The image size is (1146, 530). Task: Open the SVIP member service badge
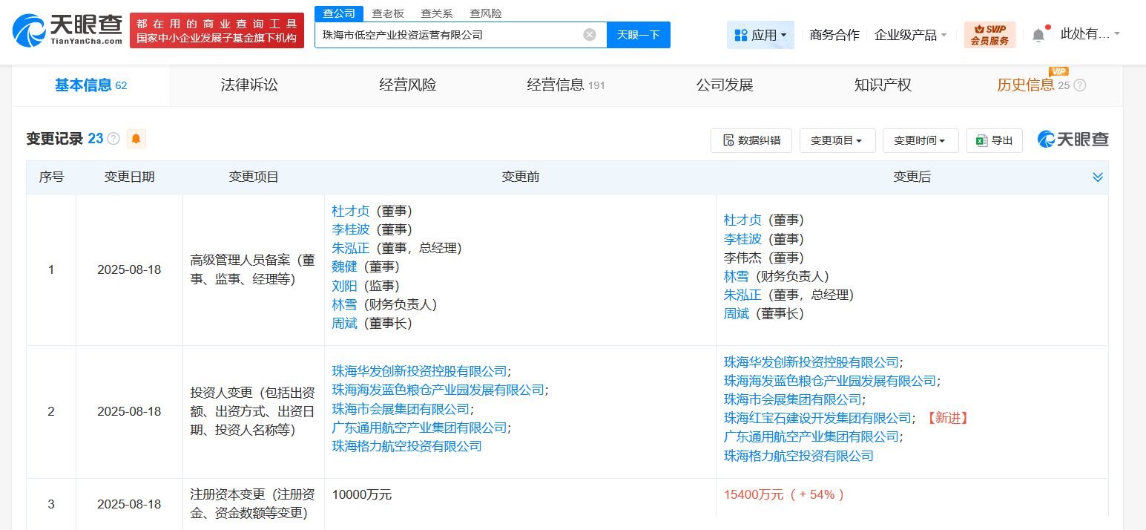[989, 35]
